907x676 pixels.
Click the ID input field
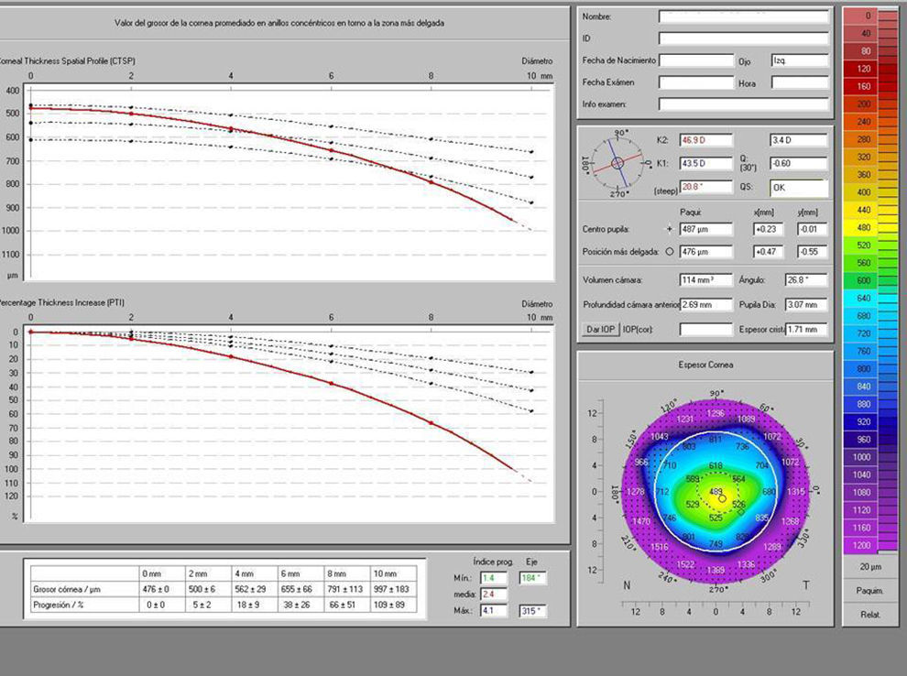(x=743, y=38)
